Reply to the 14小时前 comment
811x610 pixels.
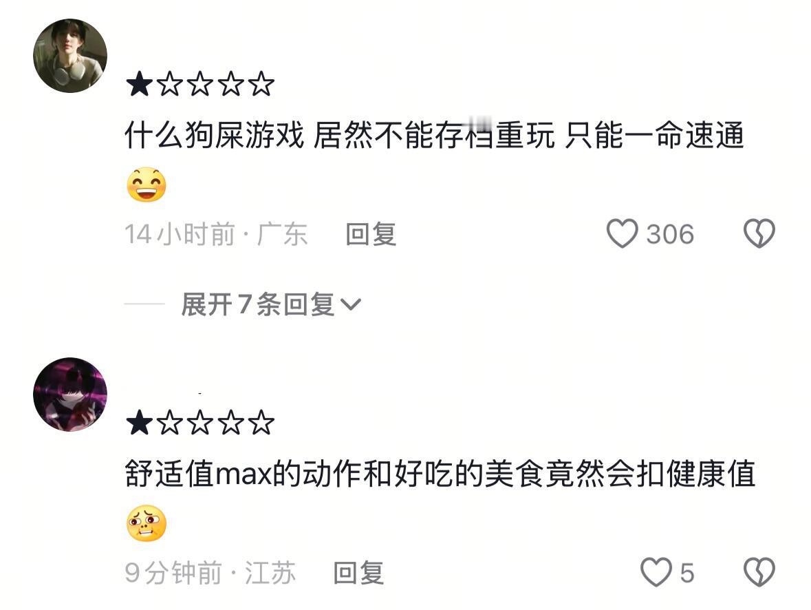tap(371, 234)
